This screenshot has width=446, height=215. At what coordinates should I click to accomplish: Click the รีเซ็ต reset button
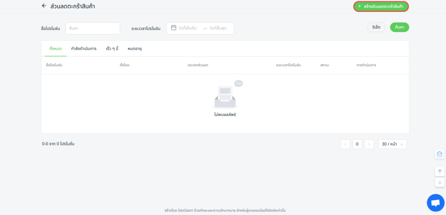click(x=376, y=27)
